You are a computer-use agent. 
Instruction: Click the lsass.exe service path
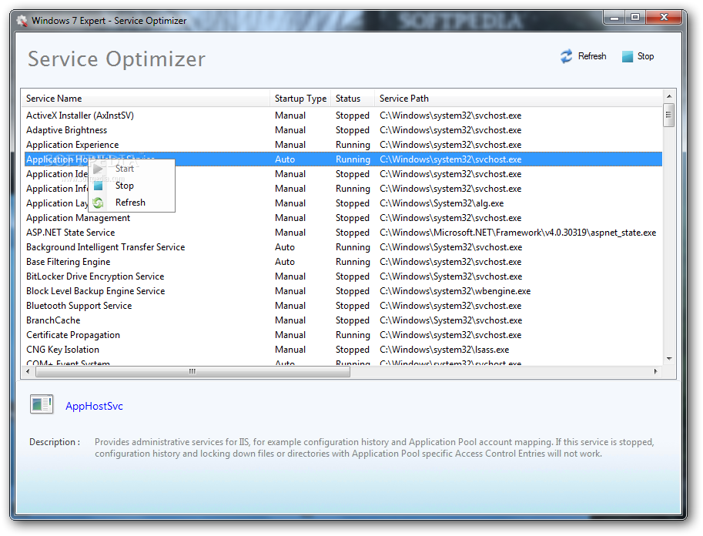tap(444, 350)
